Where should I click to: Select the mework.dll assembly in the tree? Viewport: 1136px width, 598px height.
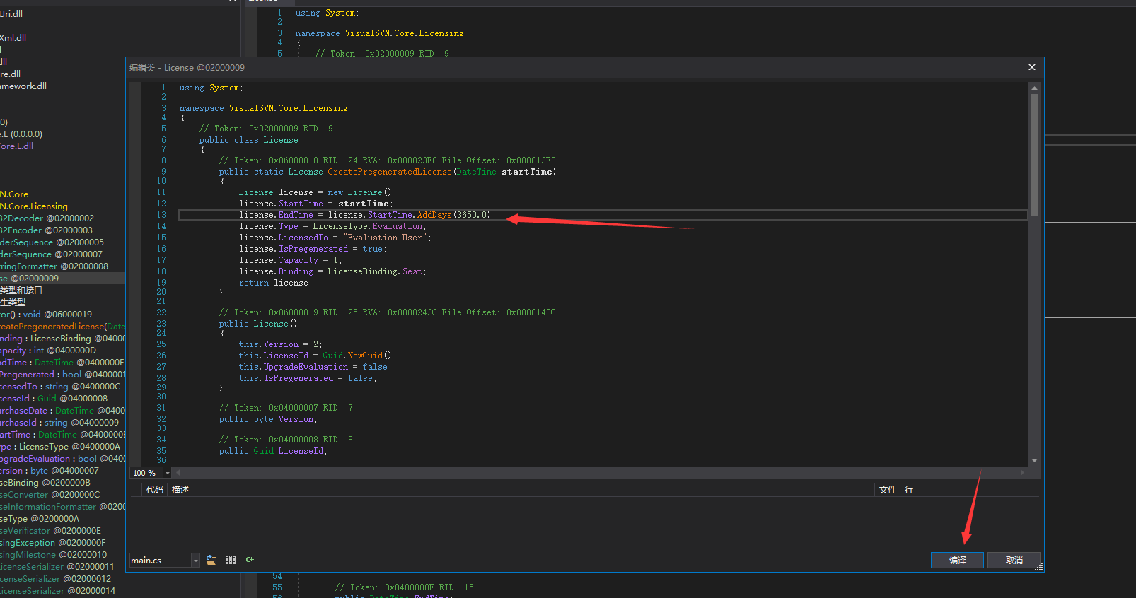[x=23, y=86]
